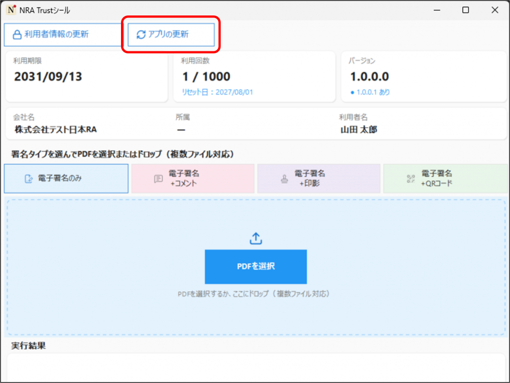Click the NRA Trustシール app icon in title bar
Screen dimensions: 510x383
(11, 10)
